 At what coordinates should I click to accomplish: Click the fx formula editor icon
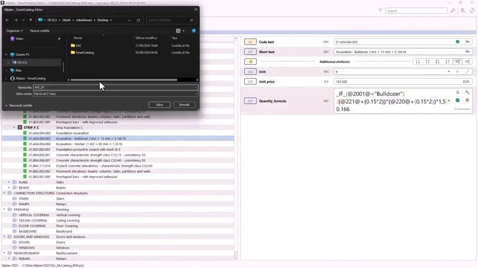(457, 92)
